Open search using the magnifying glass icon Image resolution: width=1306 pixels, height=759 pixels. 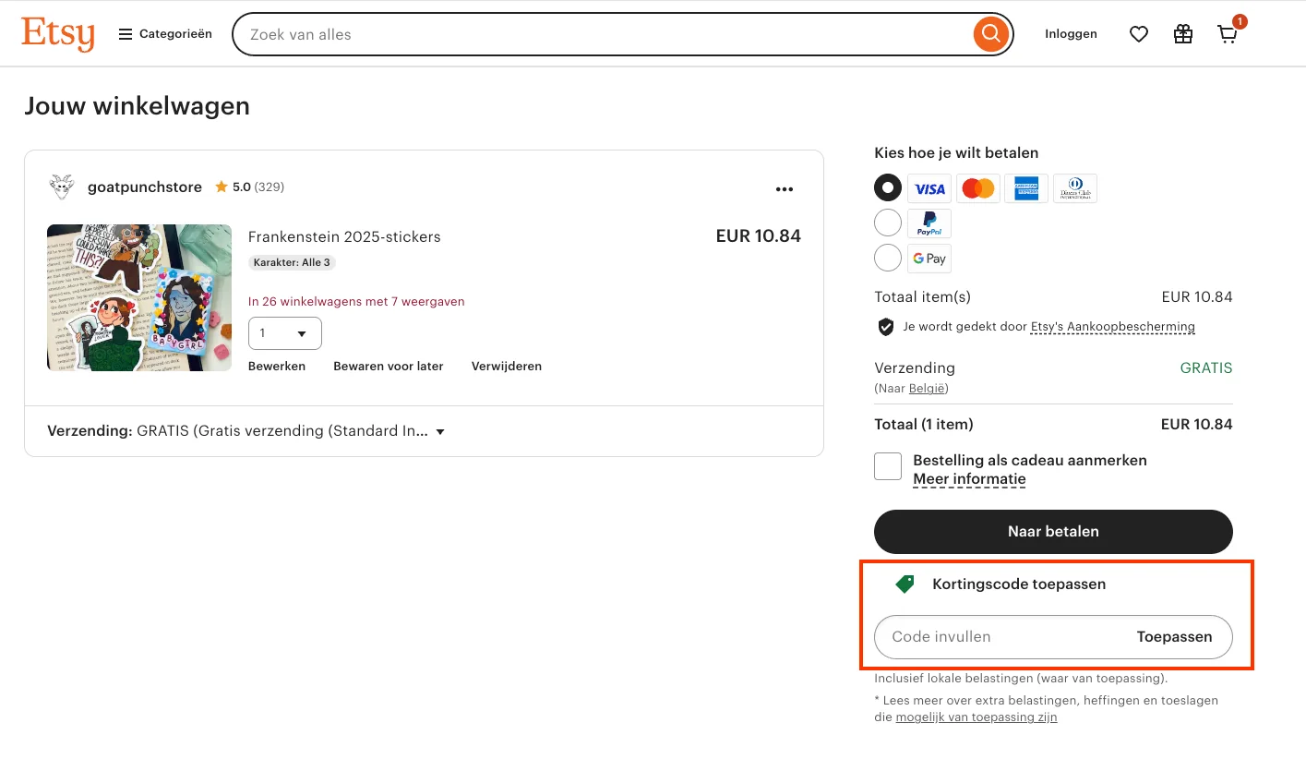[x=990, y=33]
